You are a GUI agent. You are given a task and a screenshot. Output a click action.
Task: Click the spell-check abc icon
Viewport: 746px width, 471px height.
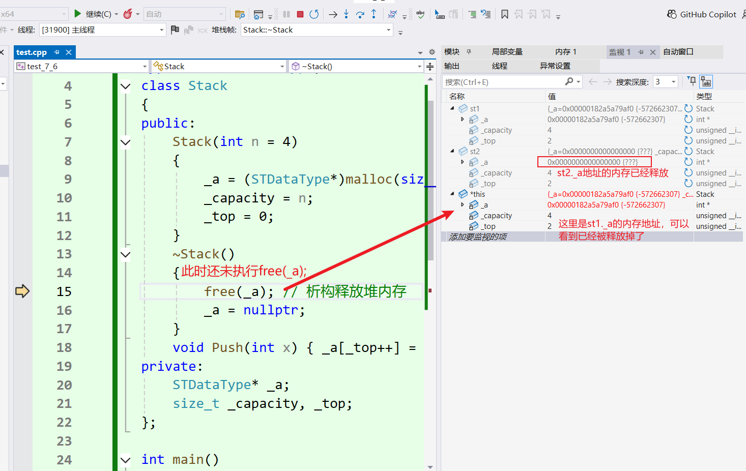420,14
